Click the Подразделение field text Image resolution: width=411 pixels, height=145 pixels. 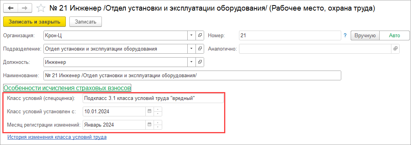(115, 49)
